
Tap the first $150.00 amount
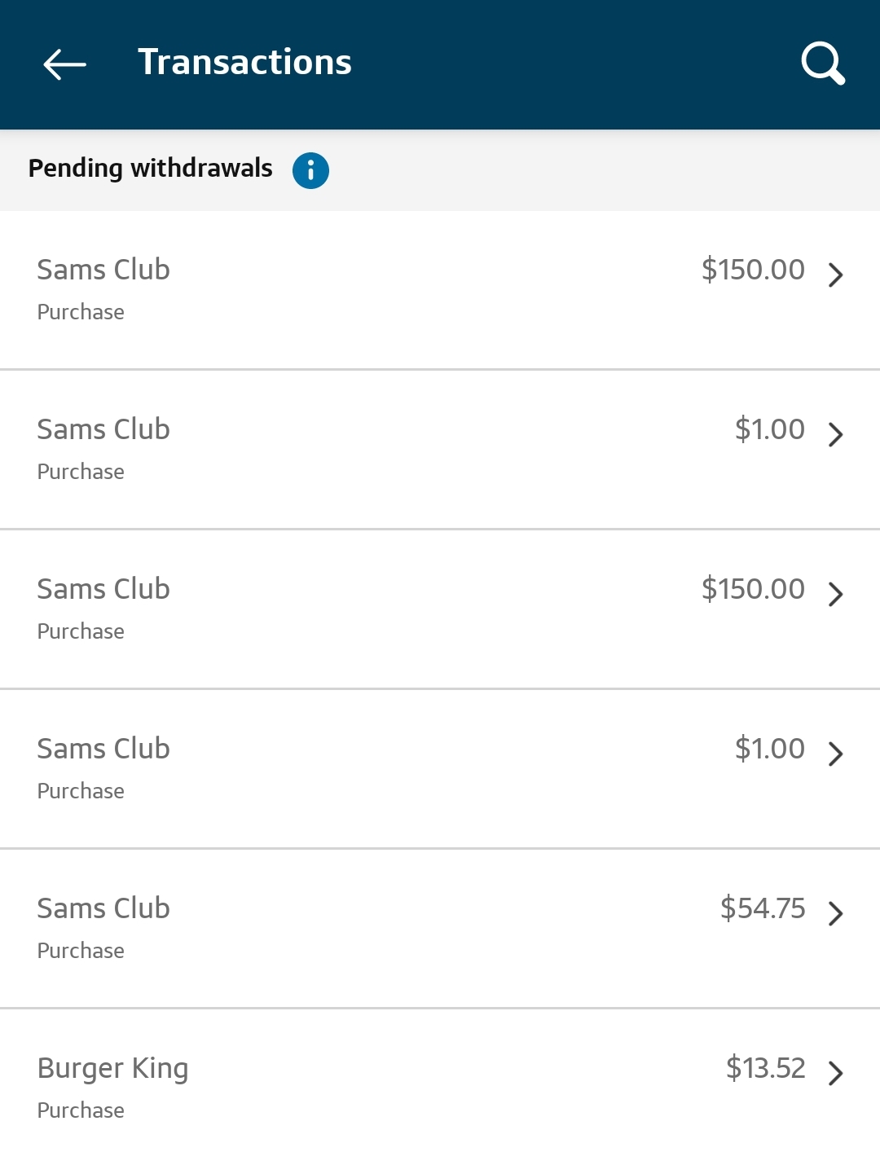pos(753,270)
